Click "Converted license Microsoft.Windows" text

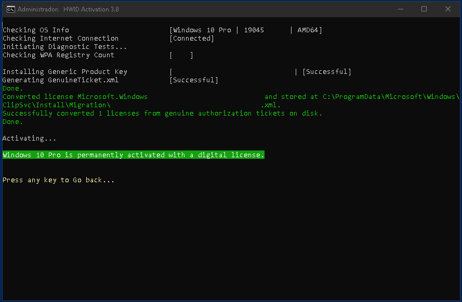coord(75,97)
